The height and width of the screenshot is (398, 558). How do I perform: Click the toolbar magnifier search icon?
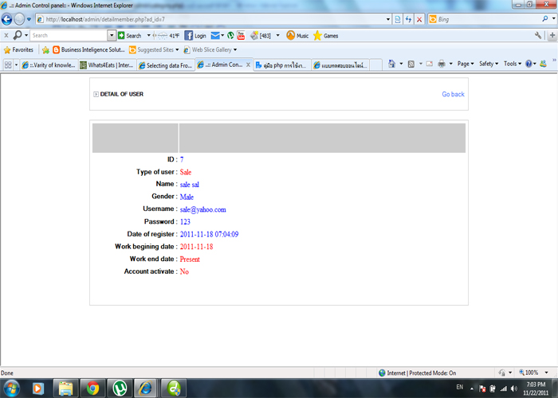tap(17, 35)
